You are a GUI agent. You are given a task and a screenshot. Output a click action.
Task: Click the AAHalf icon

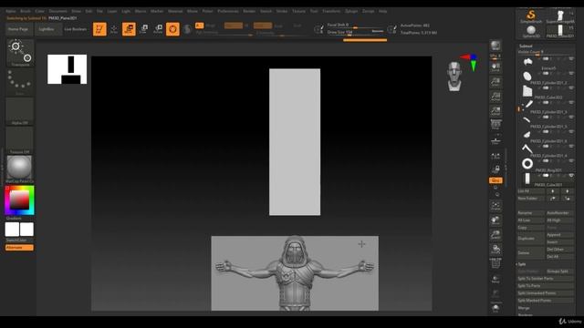click(x=495, y=111)
